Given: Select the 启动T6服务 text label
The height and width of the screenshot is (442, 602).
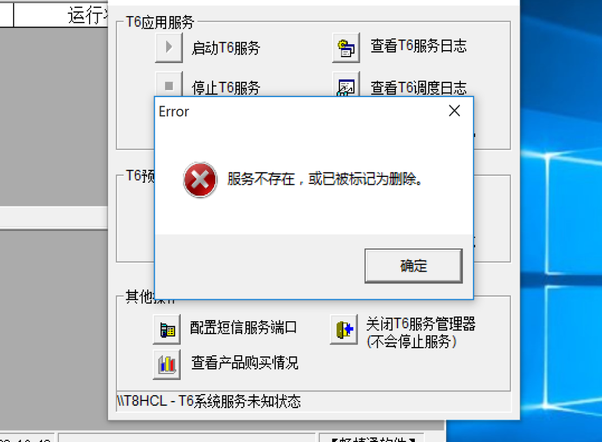Looking at the screenshot, I should (225, 48).
